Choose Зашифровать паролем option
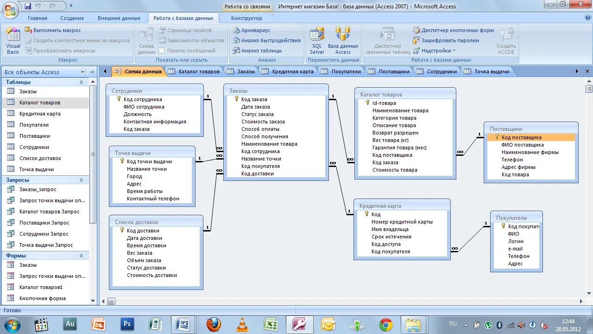Viewport: 593px width, 334px height. [446, 40]
